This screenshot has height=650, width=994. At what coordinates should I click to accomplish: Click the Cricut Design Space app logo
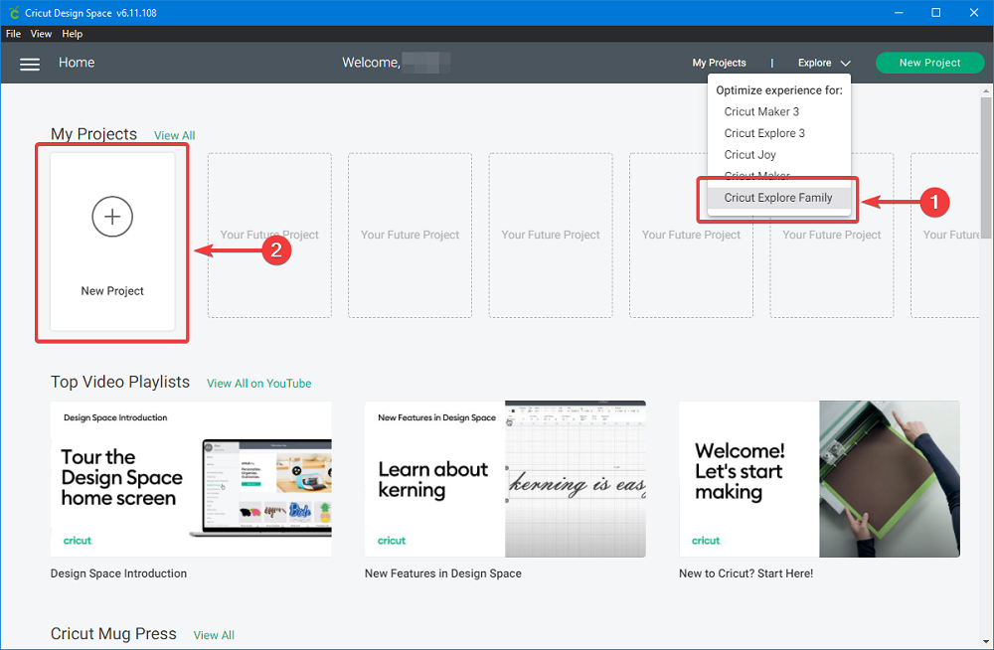tap(13, 13)
